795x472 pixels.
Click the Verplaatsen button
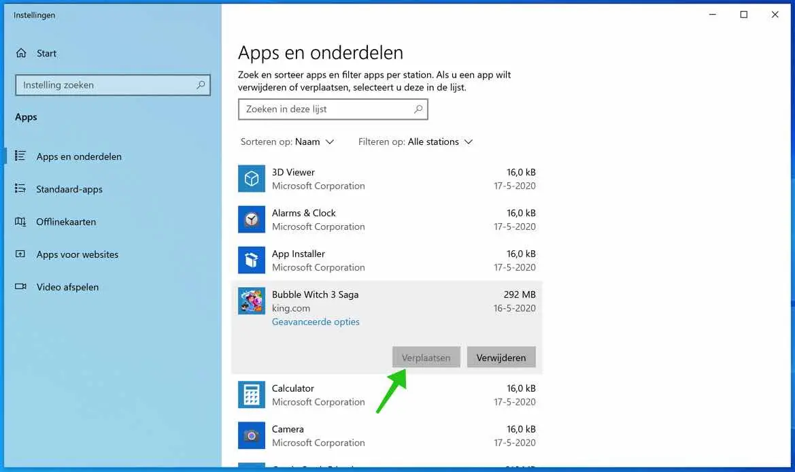(426, 358)
